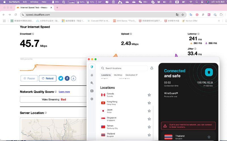Click Server Location info icon
Screen dimensions: 227x141
[x=46, y=113]
